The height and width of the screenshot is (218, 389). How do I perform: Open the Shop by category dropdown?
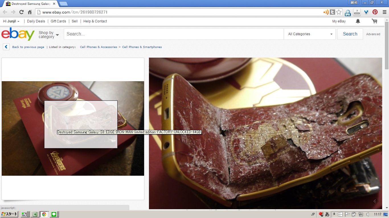tap(49, 35)
